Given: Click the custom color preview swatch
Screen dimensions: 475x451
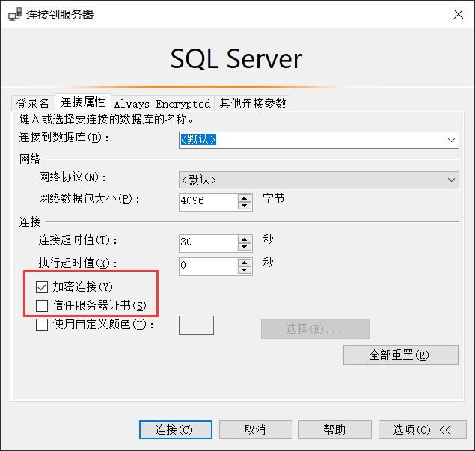Looking at the screenshot, I should click(x=197, y=325).
